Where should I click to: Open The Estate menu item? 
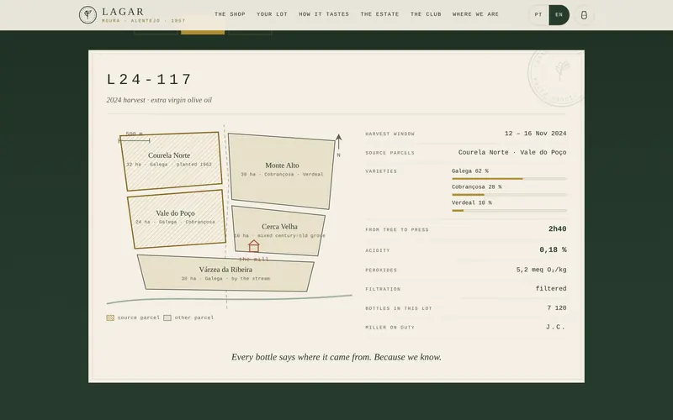[x=380, y=14]
